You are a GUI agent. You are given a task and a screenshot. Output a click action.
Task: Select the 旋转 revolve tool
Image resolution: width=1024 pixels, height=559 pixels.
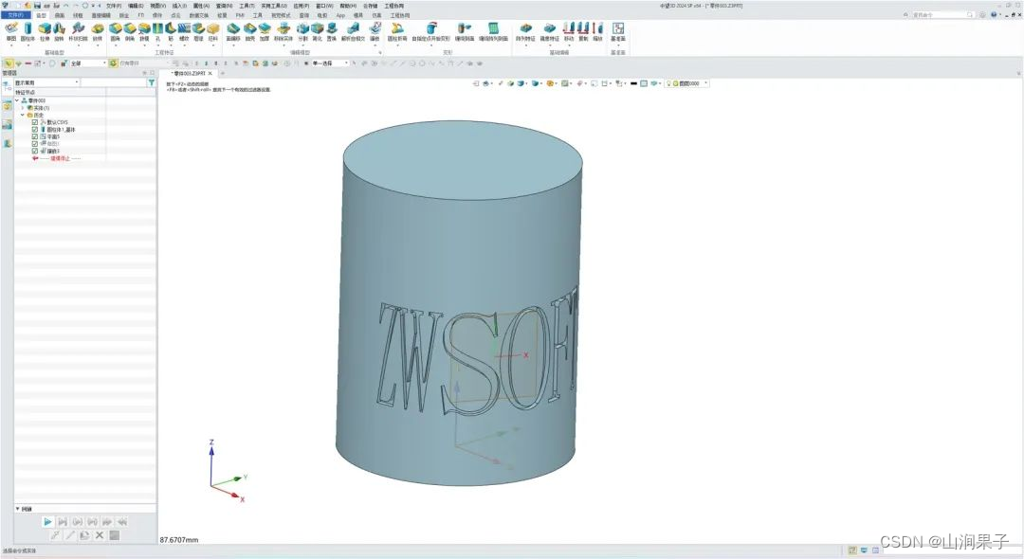pyautogui.click(x=59, y=30)
